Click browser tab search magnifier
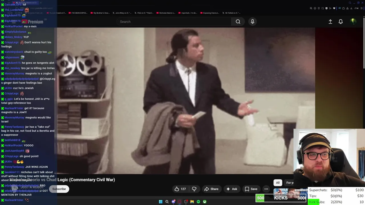The width and height of the screenshot is (365, 205). (x=350, y=3)
